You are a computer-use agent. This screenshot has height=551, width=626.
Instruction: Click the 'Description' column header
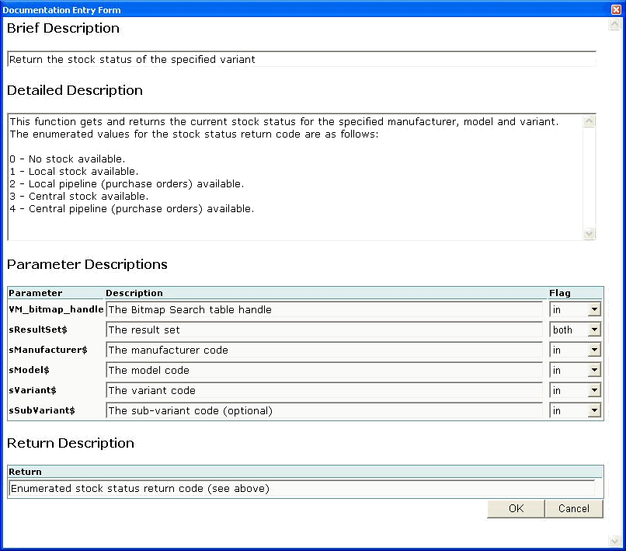pyautogui.click(x=134, y=293)
